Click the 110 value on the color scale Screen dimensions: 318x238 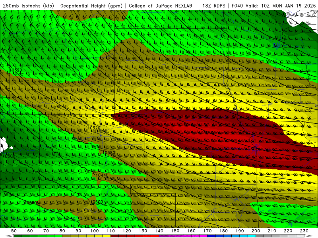[x=111, y=231]
